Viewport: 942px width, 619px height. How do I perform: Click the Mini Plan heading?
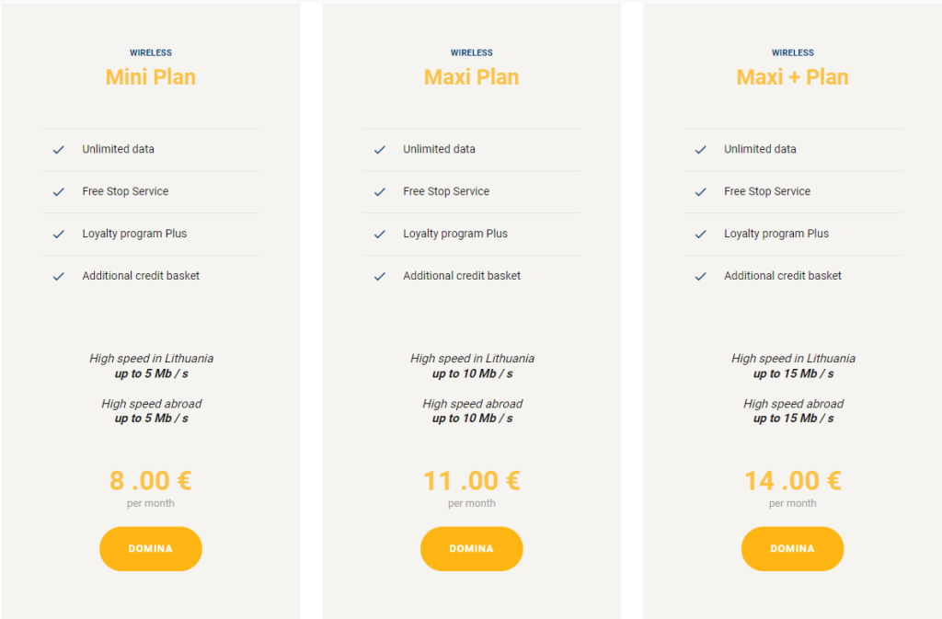pos(150,77)
